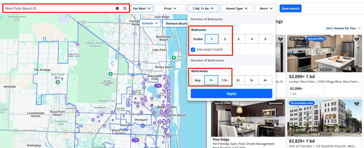
Task: Click the 28 available units badge
Action: tap(301, 103)
